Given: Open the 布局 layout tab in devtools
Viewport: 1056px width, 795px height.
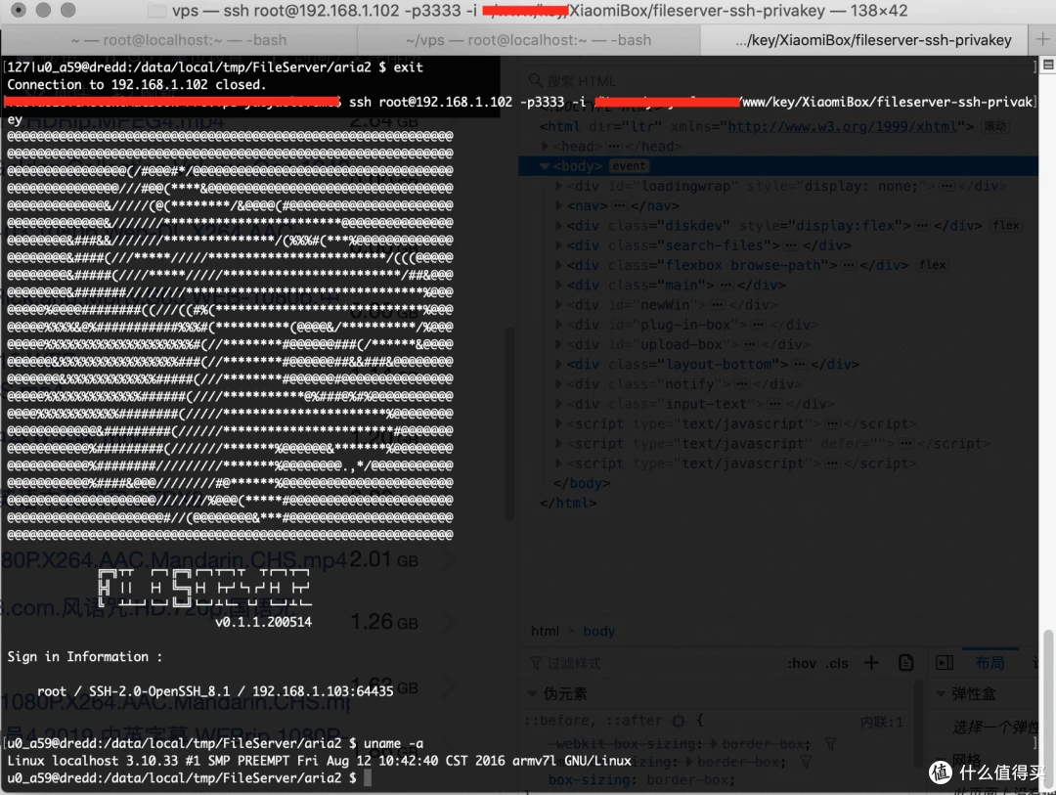Looking at the screenshot, I should point(990,663).
